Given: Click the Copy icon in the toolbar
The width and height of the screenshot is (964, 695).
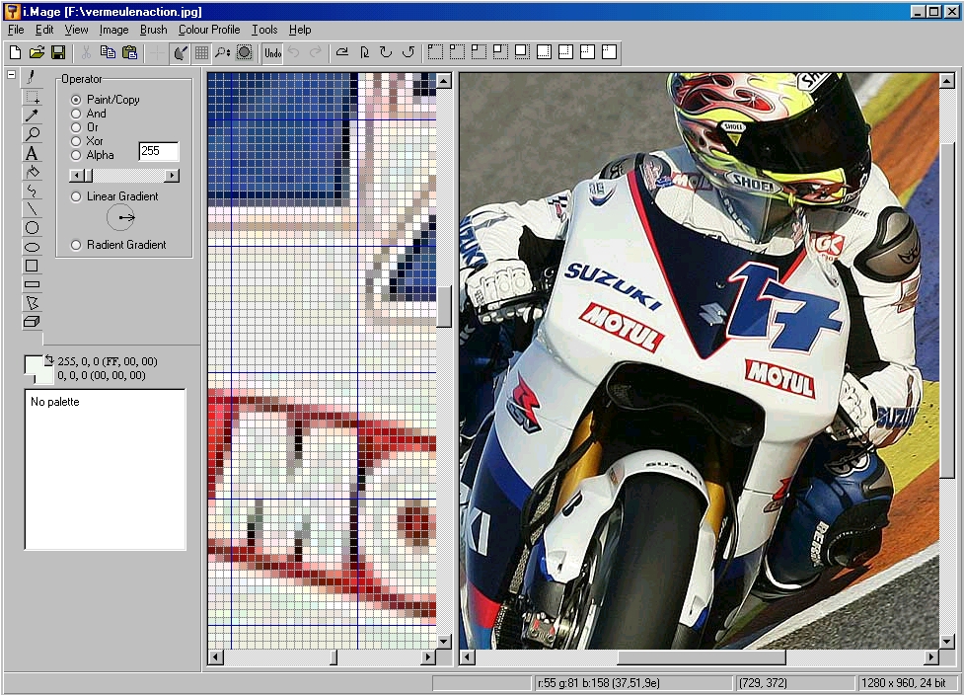Looking at the screenshot, I should point(108,53).
